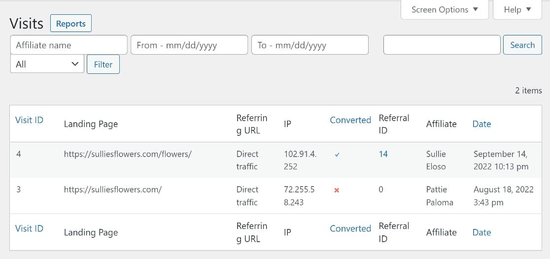Focus the Affiliate name input field

coord(69,45)
